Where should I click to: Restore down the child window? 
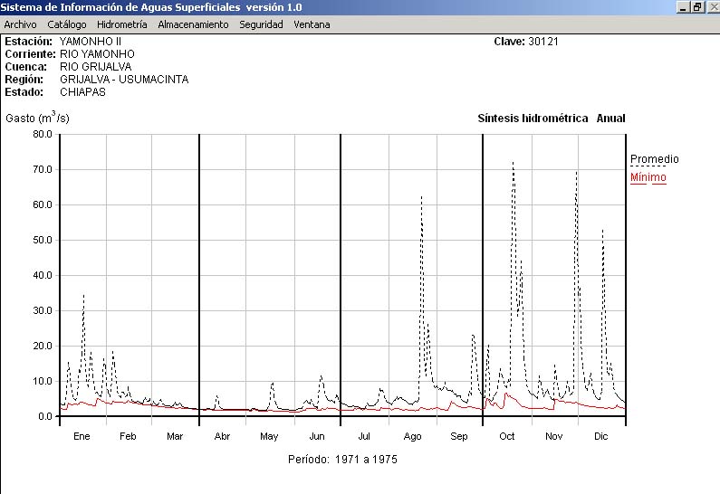pos(697,6)
